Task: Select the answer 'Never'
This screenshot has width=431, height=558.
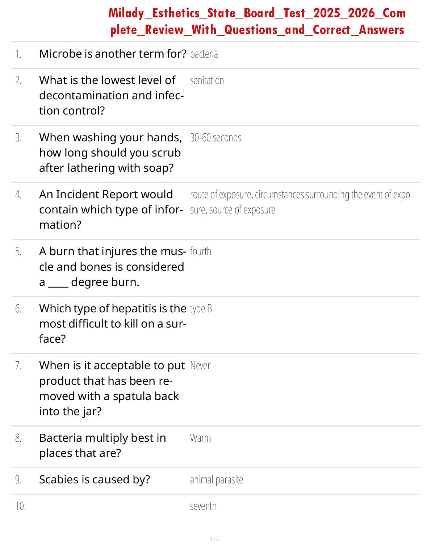Action: [200, 366]
